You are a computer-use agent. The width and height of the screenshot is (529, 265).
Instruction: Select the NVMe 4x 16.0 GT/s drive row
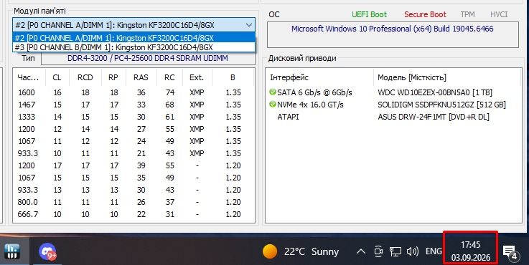[394, 105]
